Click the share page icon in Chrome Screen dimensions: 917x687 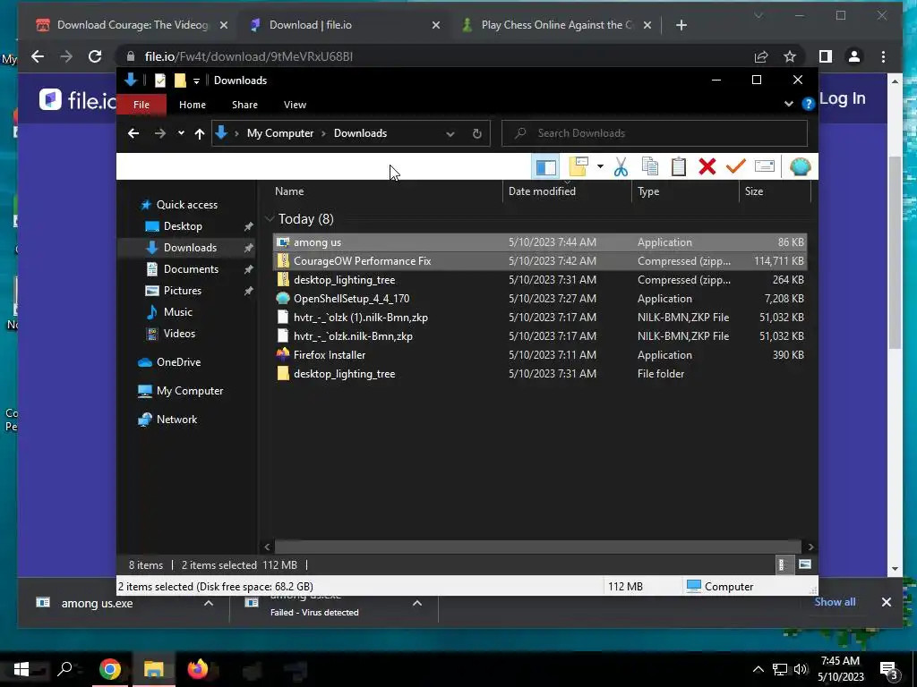[x=761, y=56]
